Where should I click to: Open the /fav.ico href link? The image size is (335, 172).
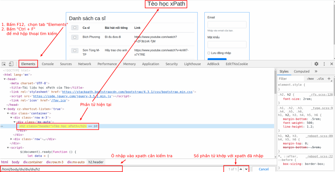59,101
